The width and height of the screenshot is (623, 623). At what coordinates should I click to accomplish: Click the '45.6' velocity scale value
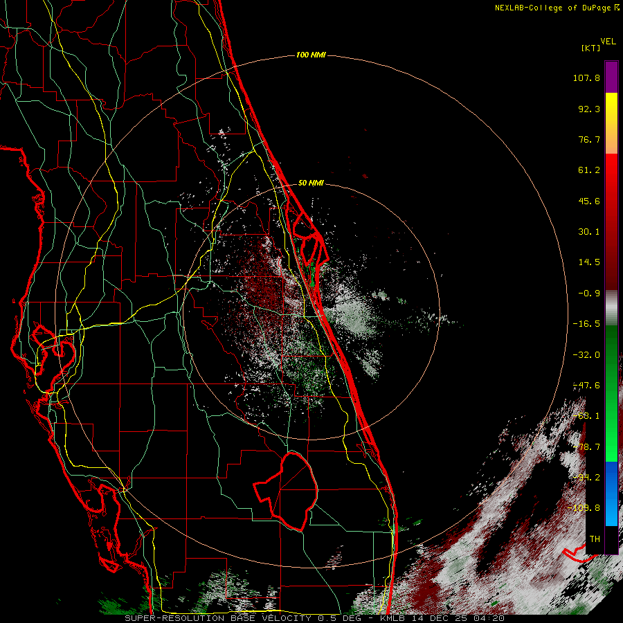pyautogui.click(x=589, y=201)
